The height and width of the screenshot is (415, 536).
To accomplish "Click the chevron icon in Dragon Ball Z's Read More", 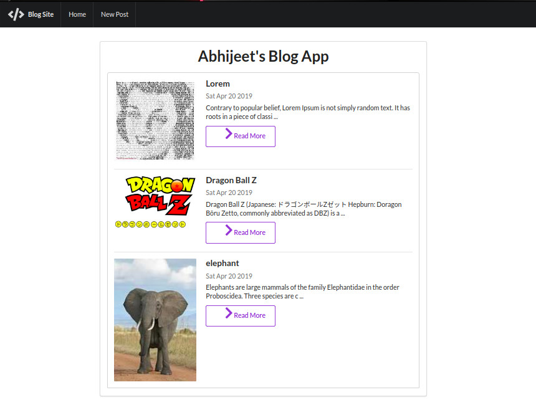I will [229, 230].
